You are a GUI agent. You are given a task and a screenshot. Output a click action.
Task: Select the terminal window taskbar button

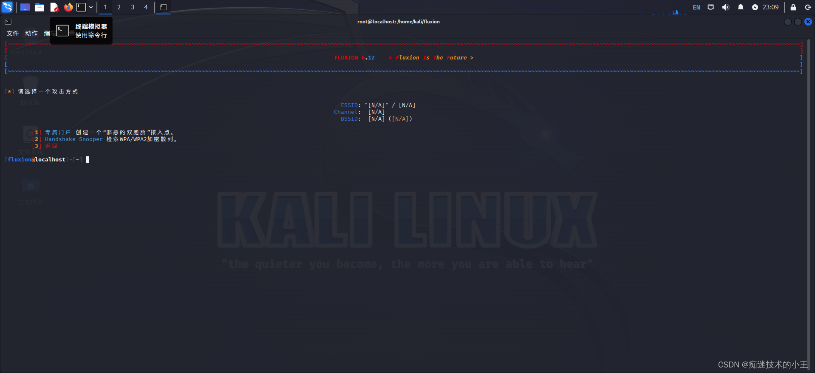[x=164, y=7]
